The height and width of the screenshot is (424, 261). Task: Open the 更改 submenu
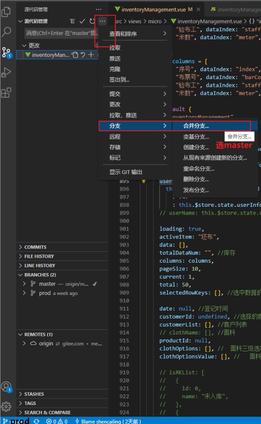pyautogui.click(x=135, y=105)
